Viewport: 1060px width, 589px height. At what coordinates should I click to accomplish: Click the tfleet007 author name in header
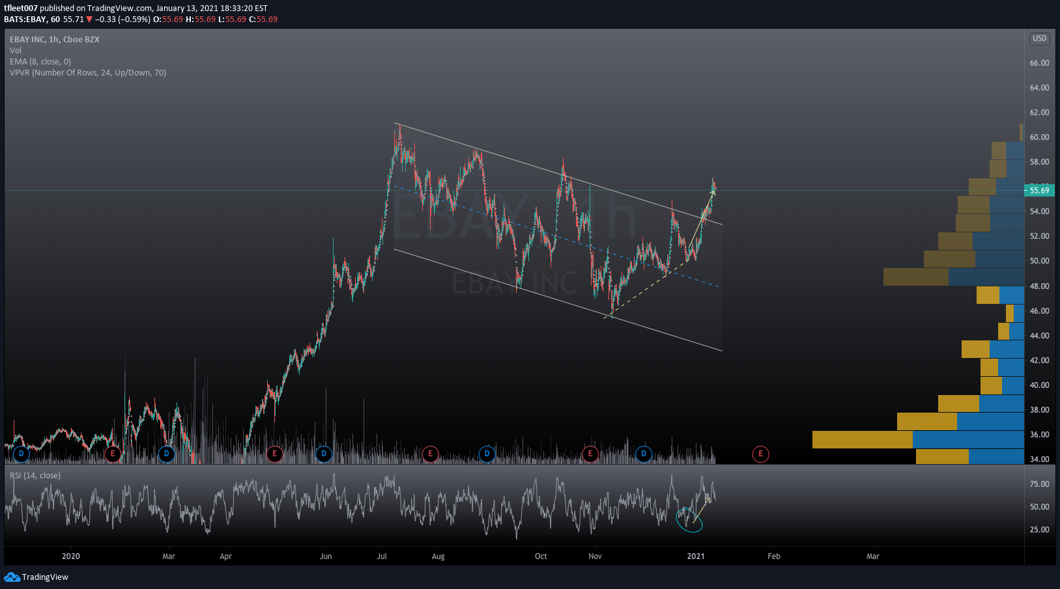(21, 8)
